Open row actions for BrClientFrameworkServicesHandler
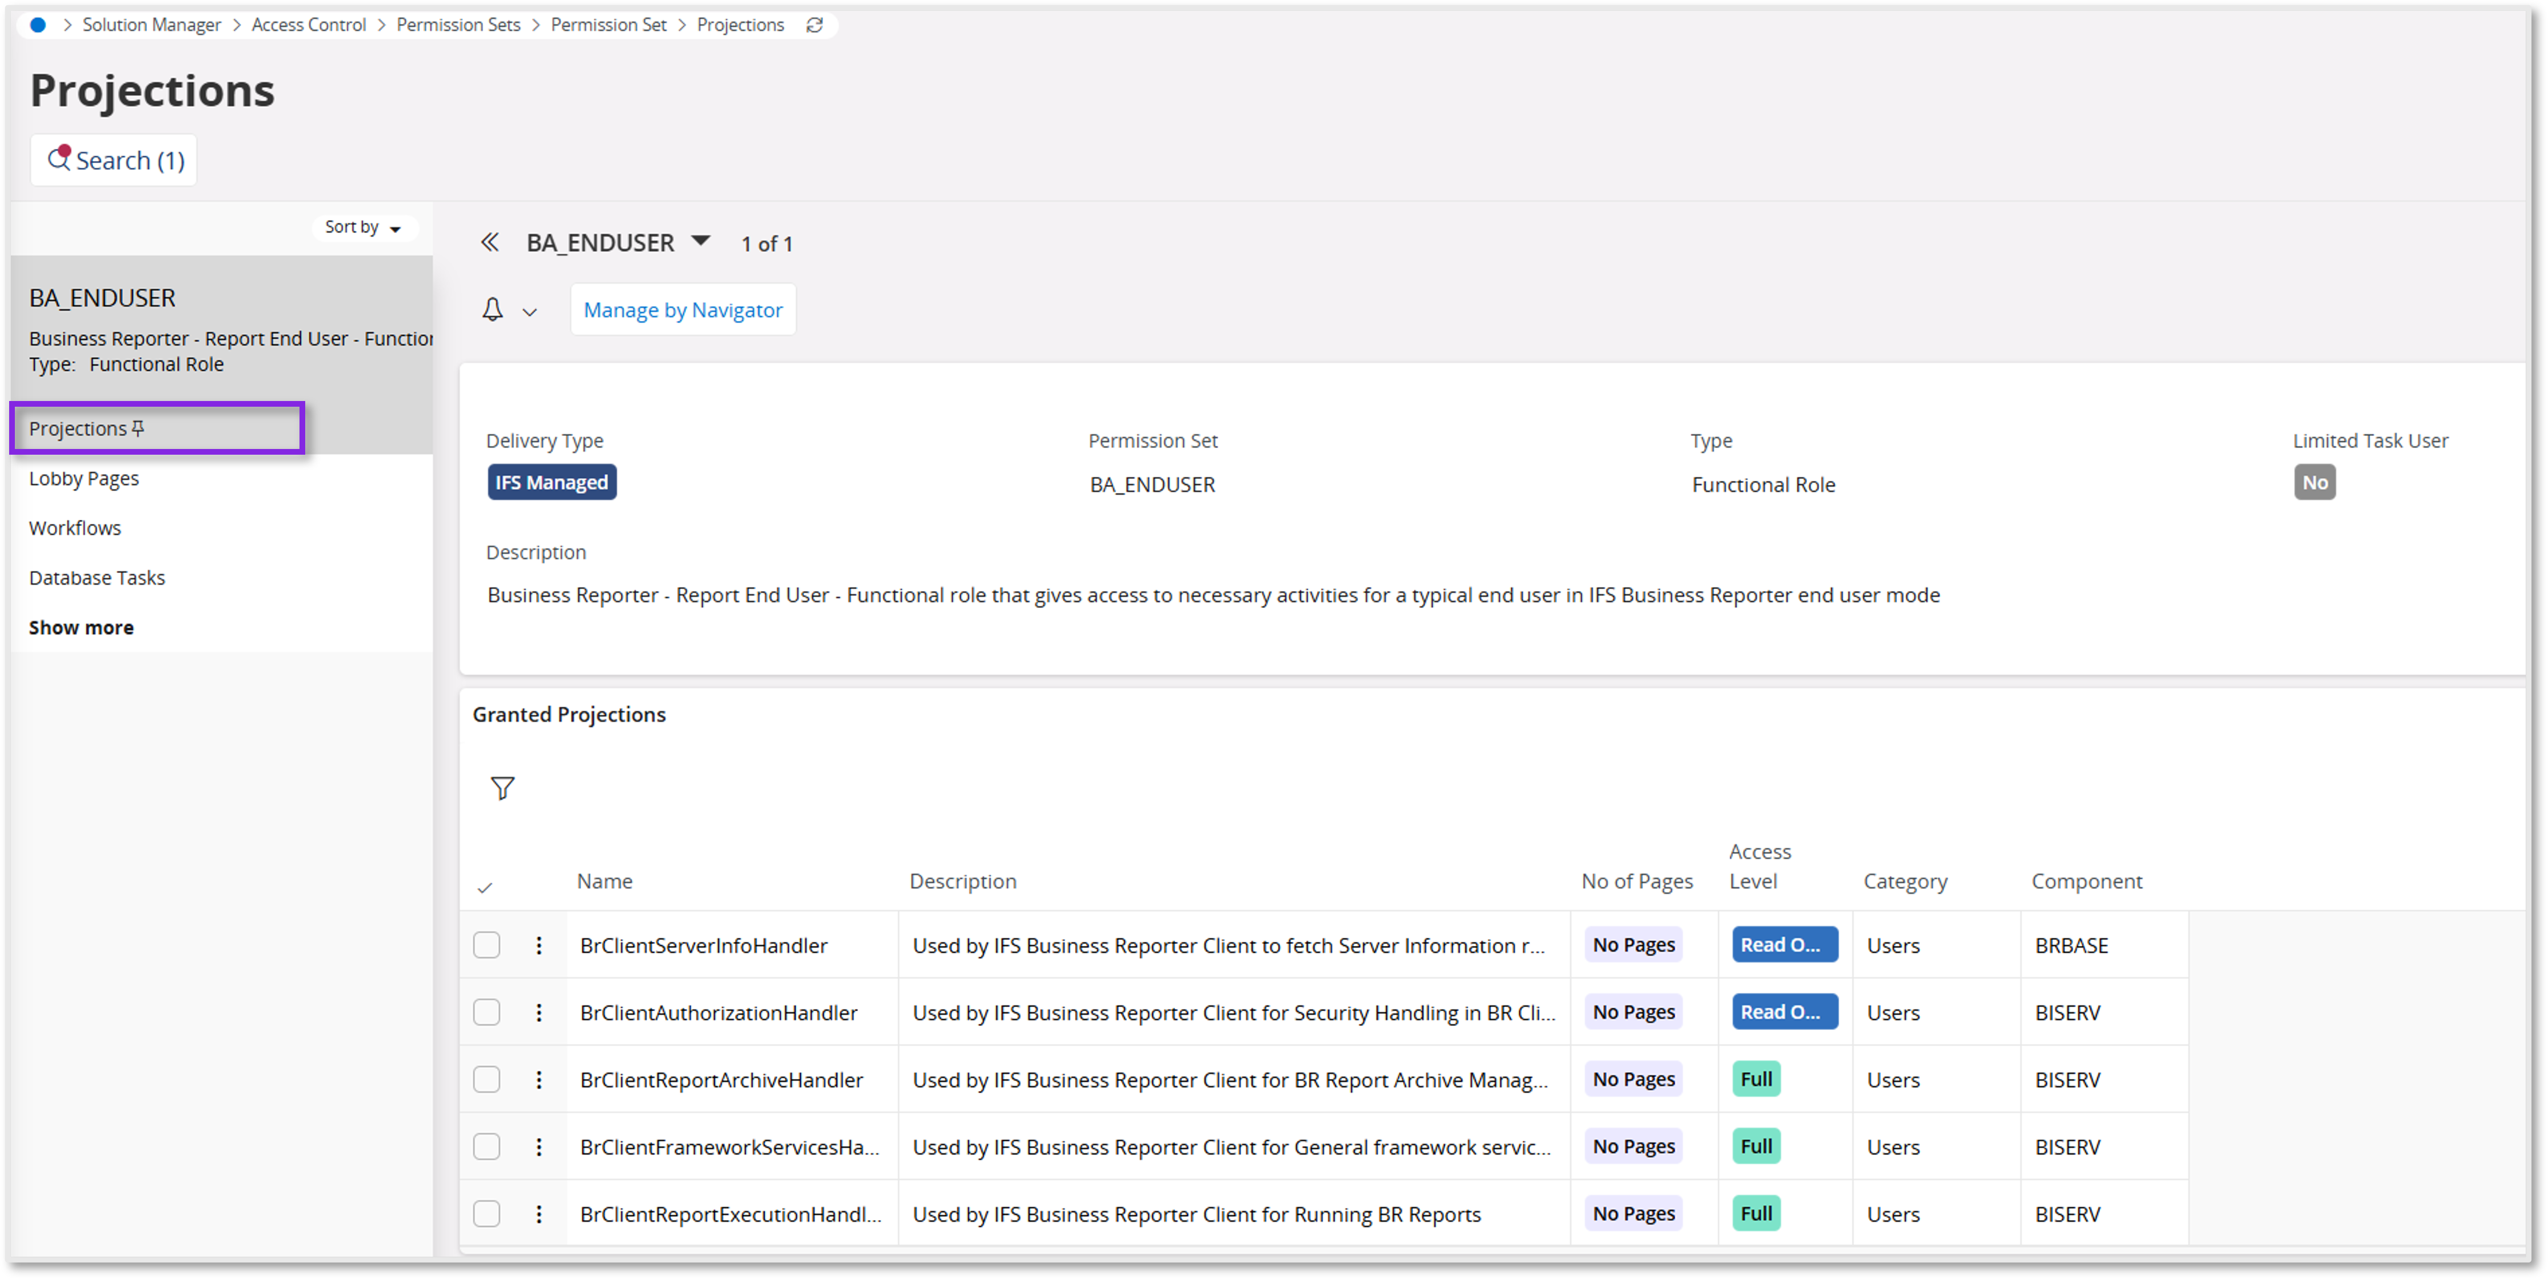The height and width of the screenshot is (1279, 2548). point(538,1146)
